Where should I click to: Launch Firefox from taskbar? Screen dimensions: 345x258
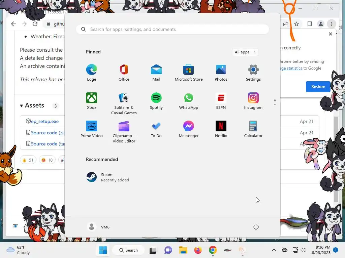(x=198, y=250)
